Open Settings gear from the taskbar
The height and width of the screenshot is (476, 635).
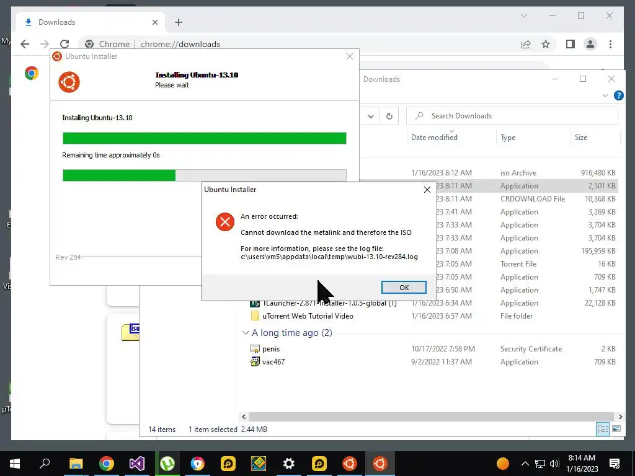[289, 464]
